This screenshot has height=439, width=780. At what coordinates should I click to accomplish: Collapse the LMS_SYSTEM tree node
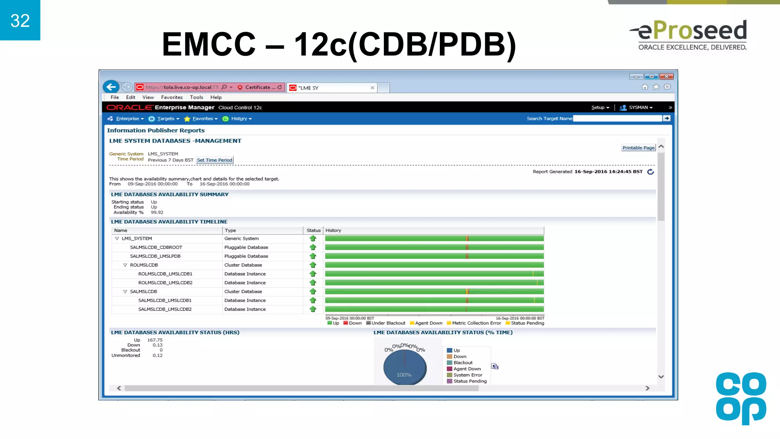click(x=117, y=239)
